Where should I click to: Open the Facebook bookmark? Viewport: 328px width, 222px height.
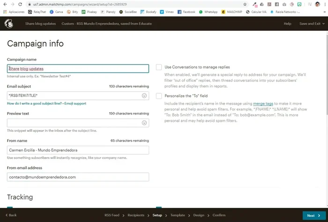(186, 12)
